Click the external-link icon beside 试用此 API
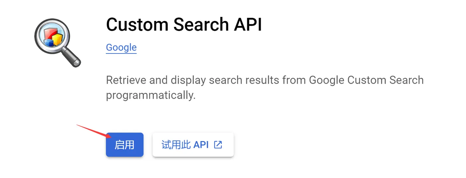 click(x=218, y=145)
